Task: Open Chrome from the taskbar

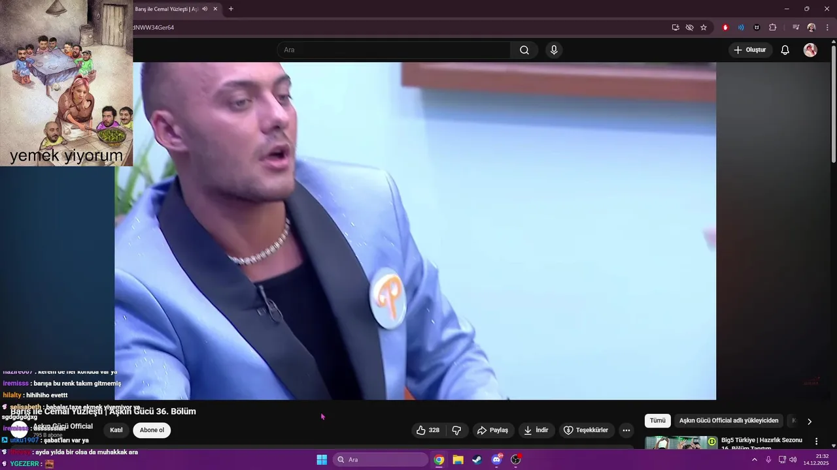Action: [x=439, y=460]
